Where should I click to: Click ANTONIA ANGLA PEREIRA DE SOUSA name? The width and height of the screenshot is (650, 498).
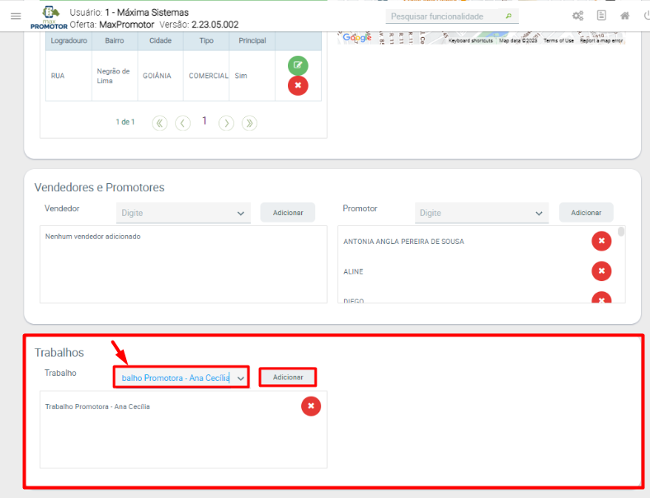(x=403, y=242)
